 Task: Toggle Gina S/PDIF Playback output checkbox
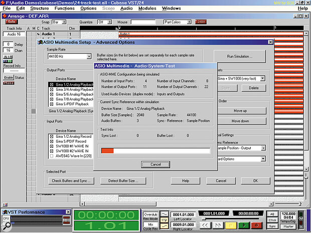(x=52, y=104)
